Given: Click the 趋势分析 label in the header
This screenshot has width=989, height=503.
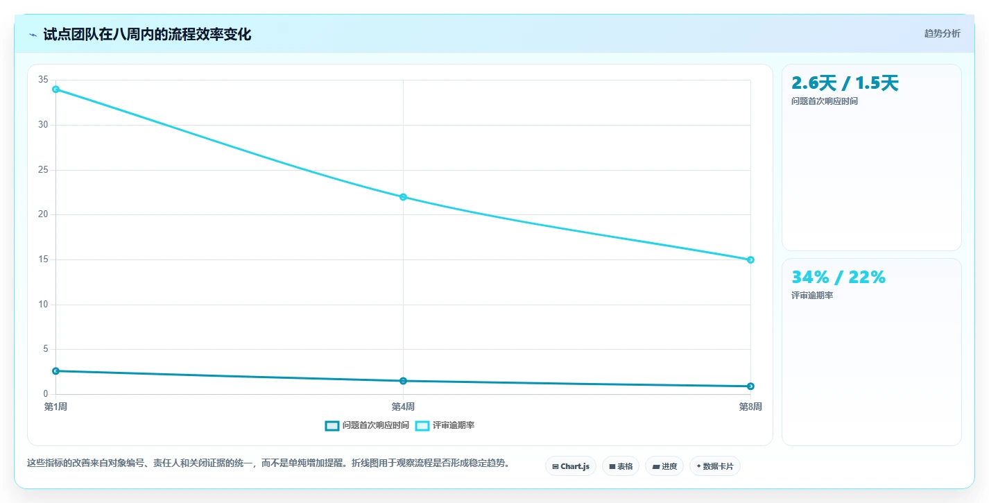Looking at the screenshot, I should pyautogui.click(x=942, y=33).
